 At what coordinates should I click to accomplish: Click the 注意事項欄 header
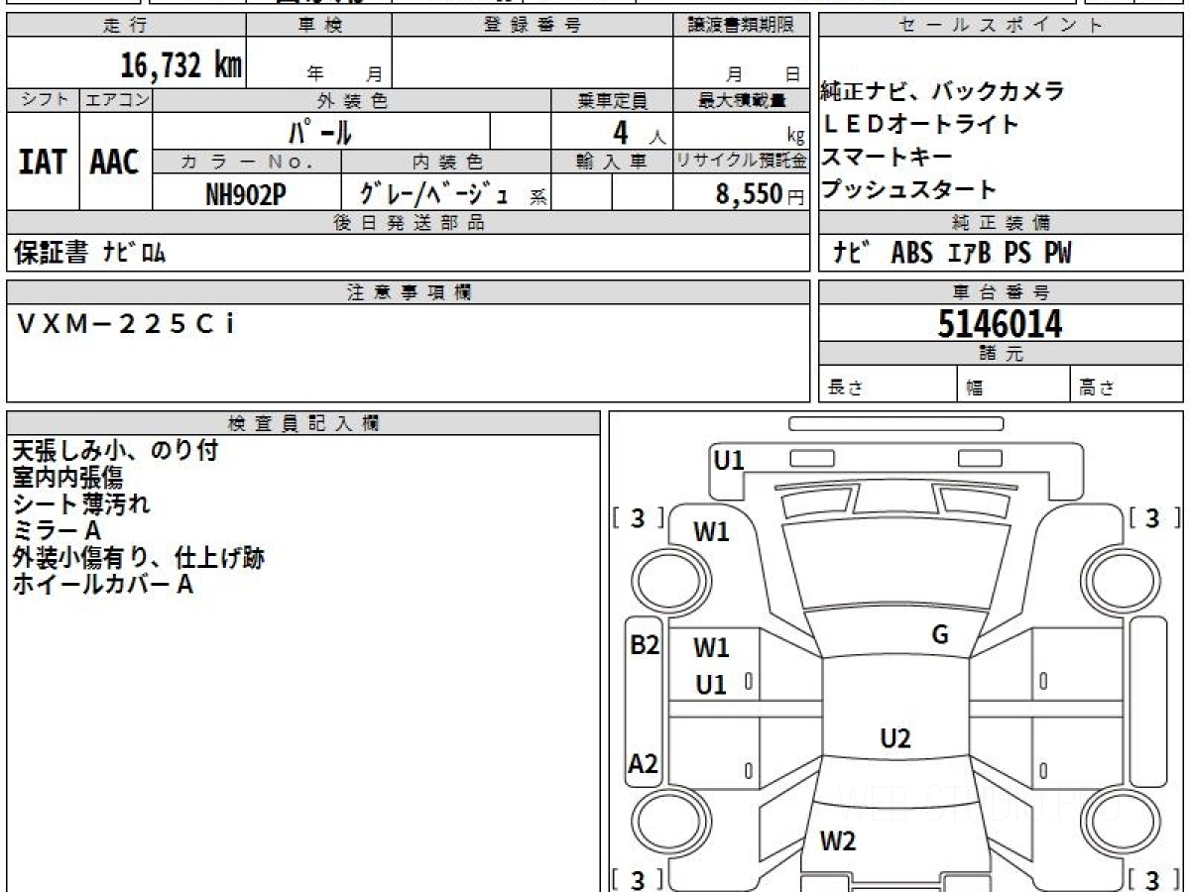click(409, 292)
